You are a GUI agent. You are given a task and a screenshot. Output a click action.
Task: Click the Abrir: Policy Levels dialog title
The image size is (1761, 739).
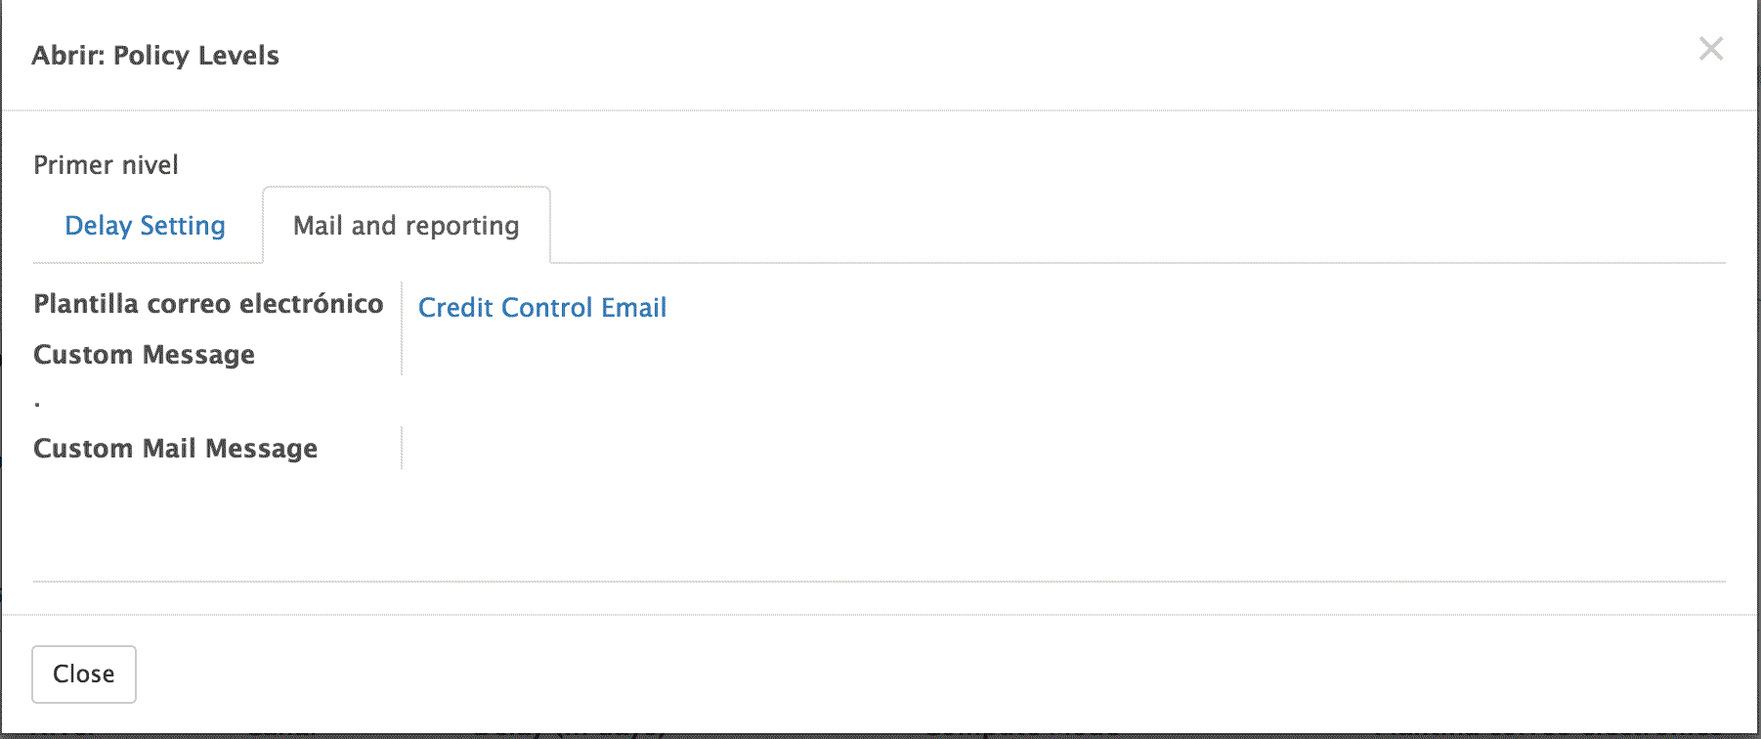coord(155,56)
